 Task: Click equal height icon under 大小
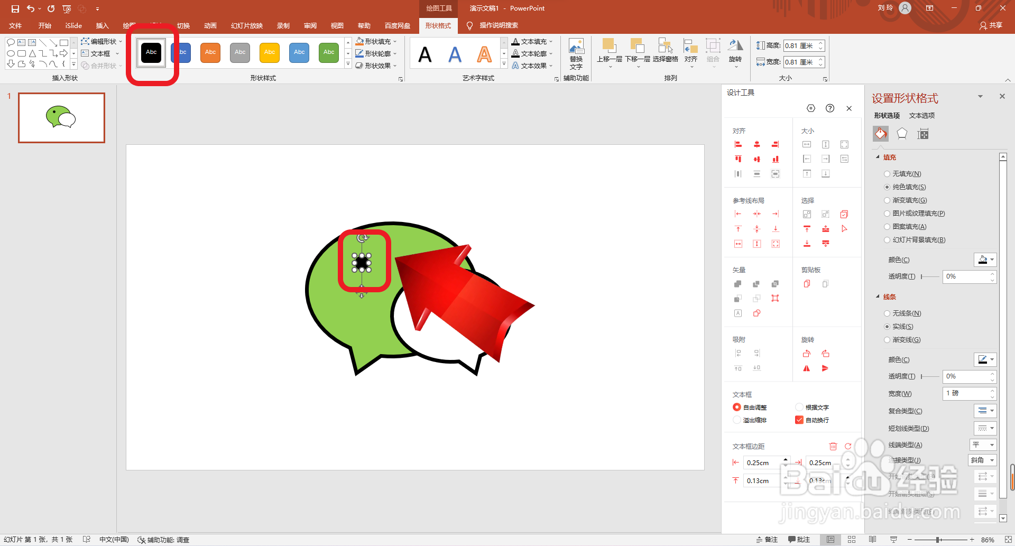825,144
